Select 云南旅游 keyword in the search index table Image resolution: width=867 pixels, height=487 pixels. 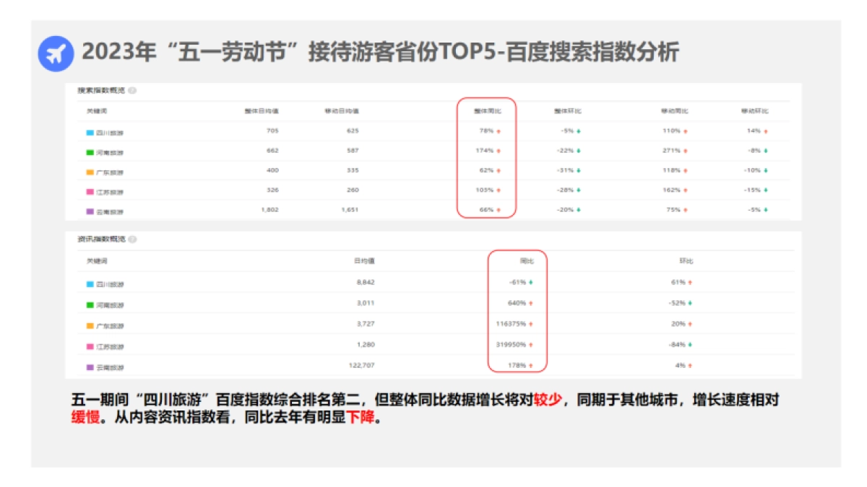[109, 211]
